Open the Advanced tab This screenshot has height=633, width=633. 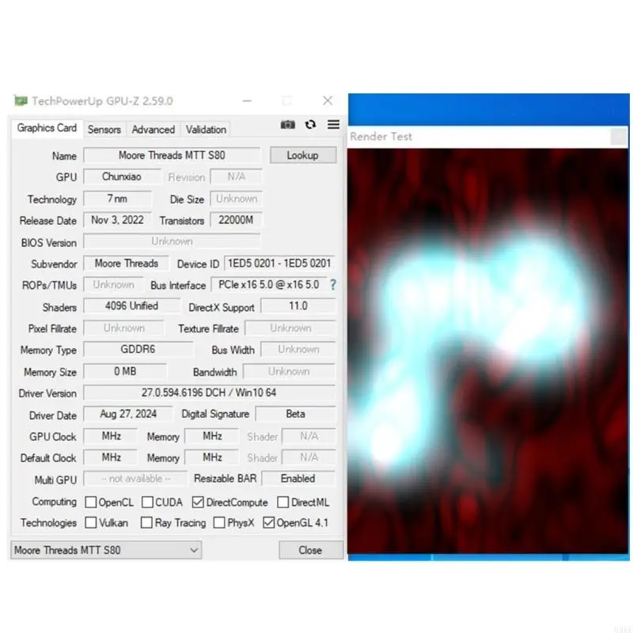153,130
